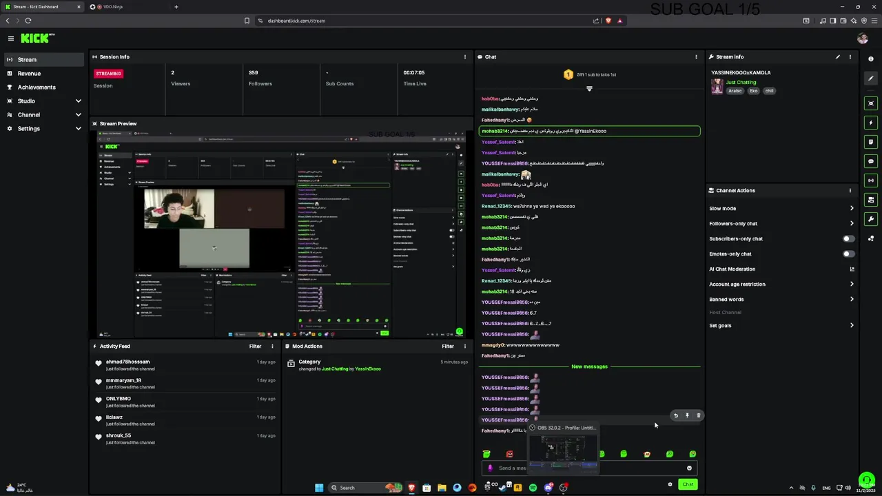This screenshot has width=882, height=496.
Task: Click the focus frame icon in right sidebar
Action: coord(871,103)
